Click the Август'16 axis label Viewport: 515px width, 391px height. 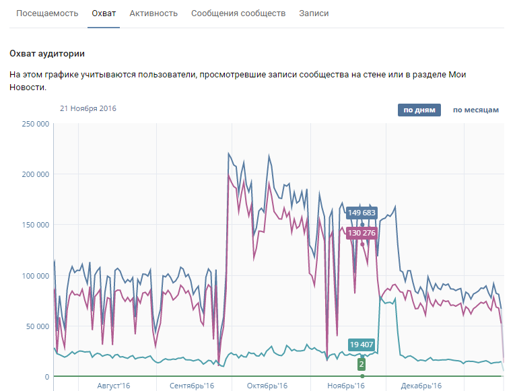114,386
